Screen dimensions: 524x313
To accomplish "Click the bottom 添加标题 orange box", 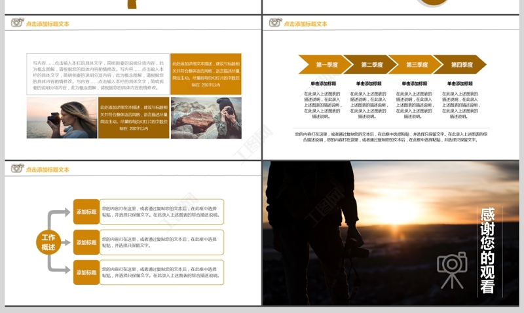I will pyautogui.click(x=86, y=272).
